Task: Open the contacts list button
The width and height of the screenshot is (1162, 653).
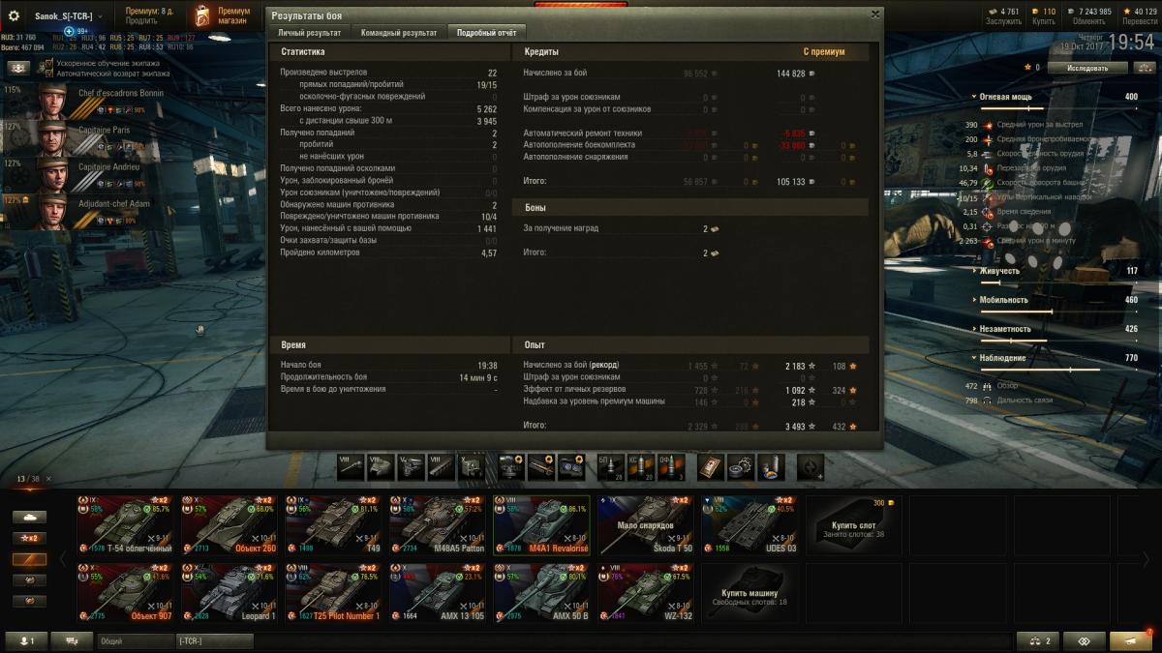Action: pos(26,640)
